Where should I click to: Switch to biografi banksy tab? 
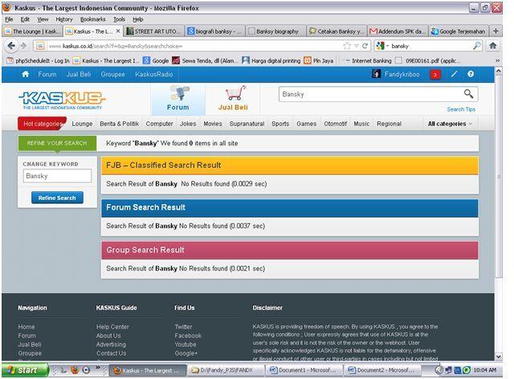click(214, 31)
